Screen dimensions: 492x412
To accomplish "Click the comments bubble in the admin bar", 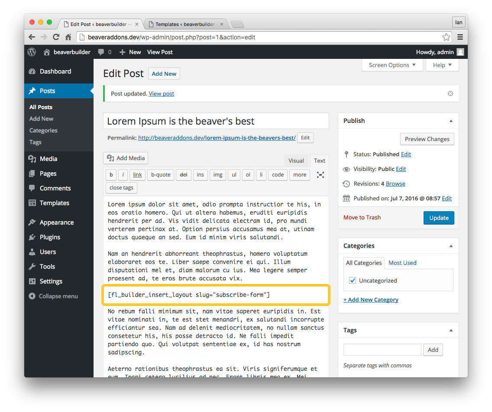I will coord(101,52).
